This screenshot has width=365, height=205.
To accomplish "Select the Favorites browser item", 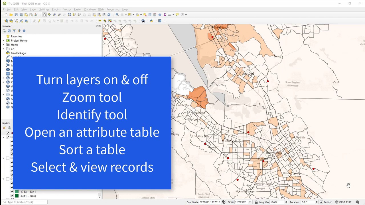I will coord(16,36).
